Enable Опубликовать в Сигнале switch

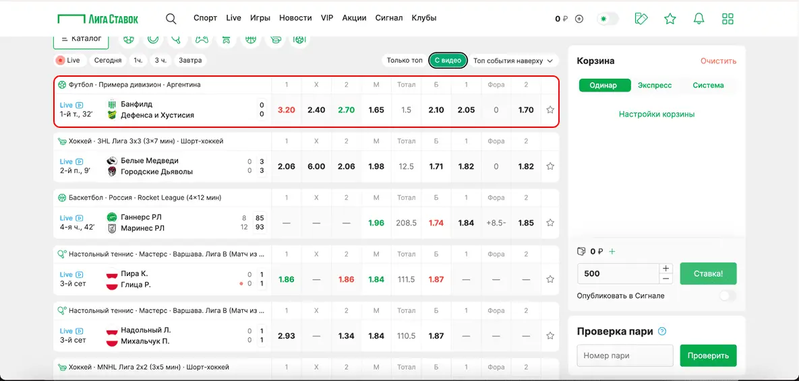pyautogui.click(x=727, y=296)
